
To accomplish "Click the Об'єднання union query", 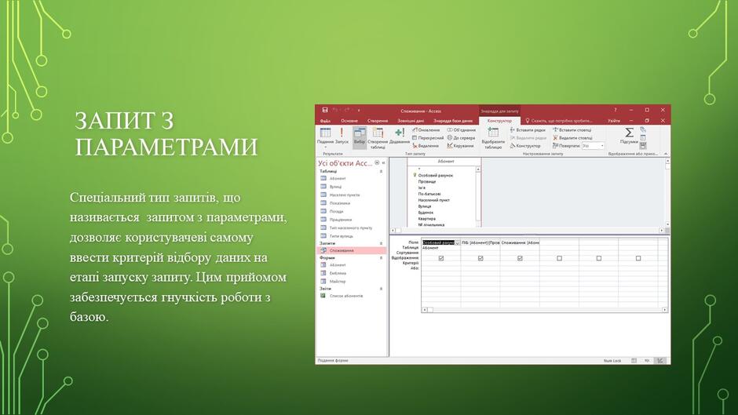I will (x=462, y=130).
